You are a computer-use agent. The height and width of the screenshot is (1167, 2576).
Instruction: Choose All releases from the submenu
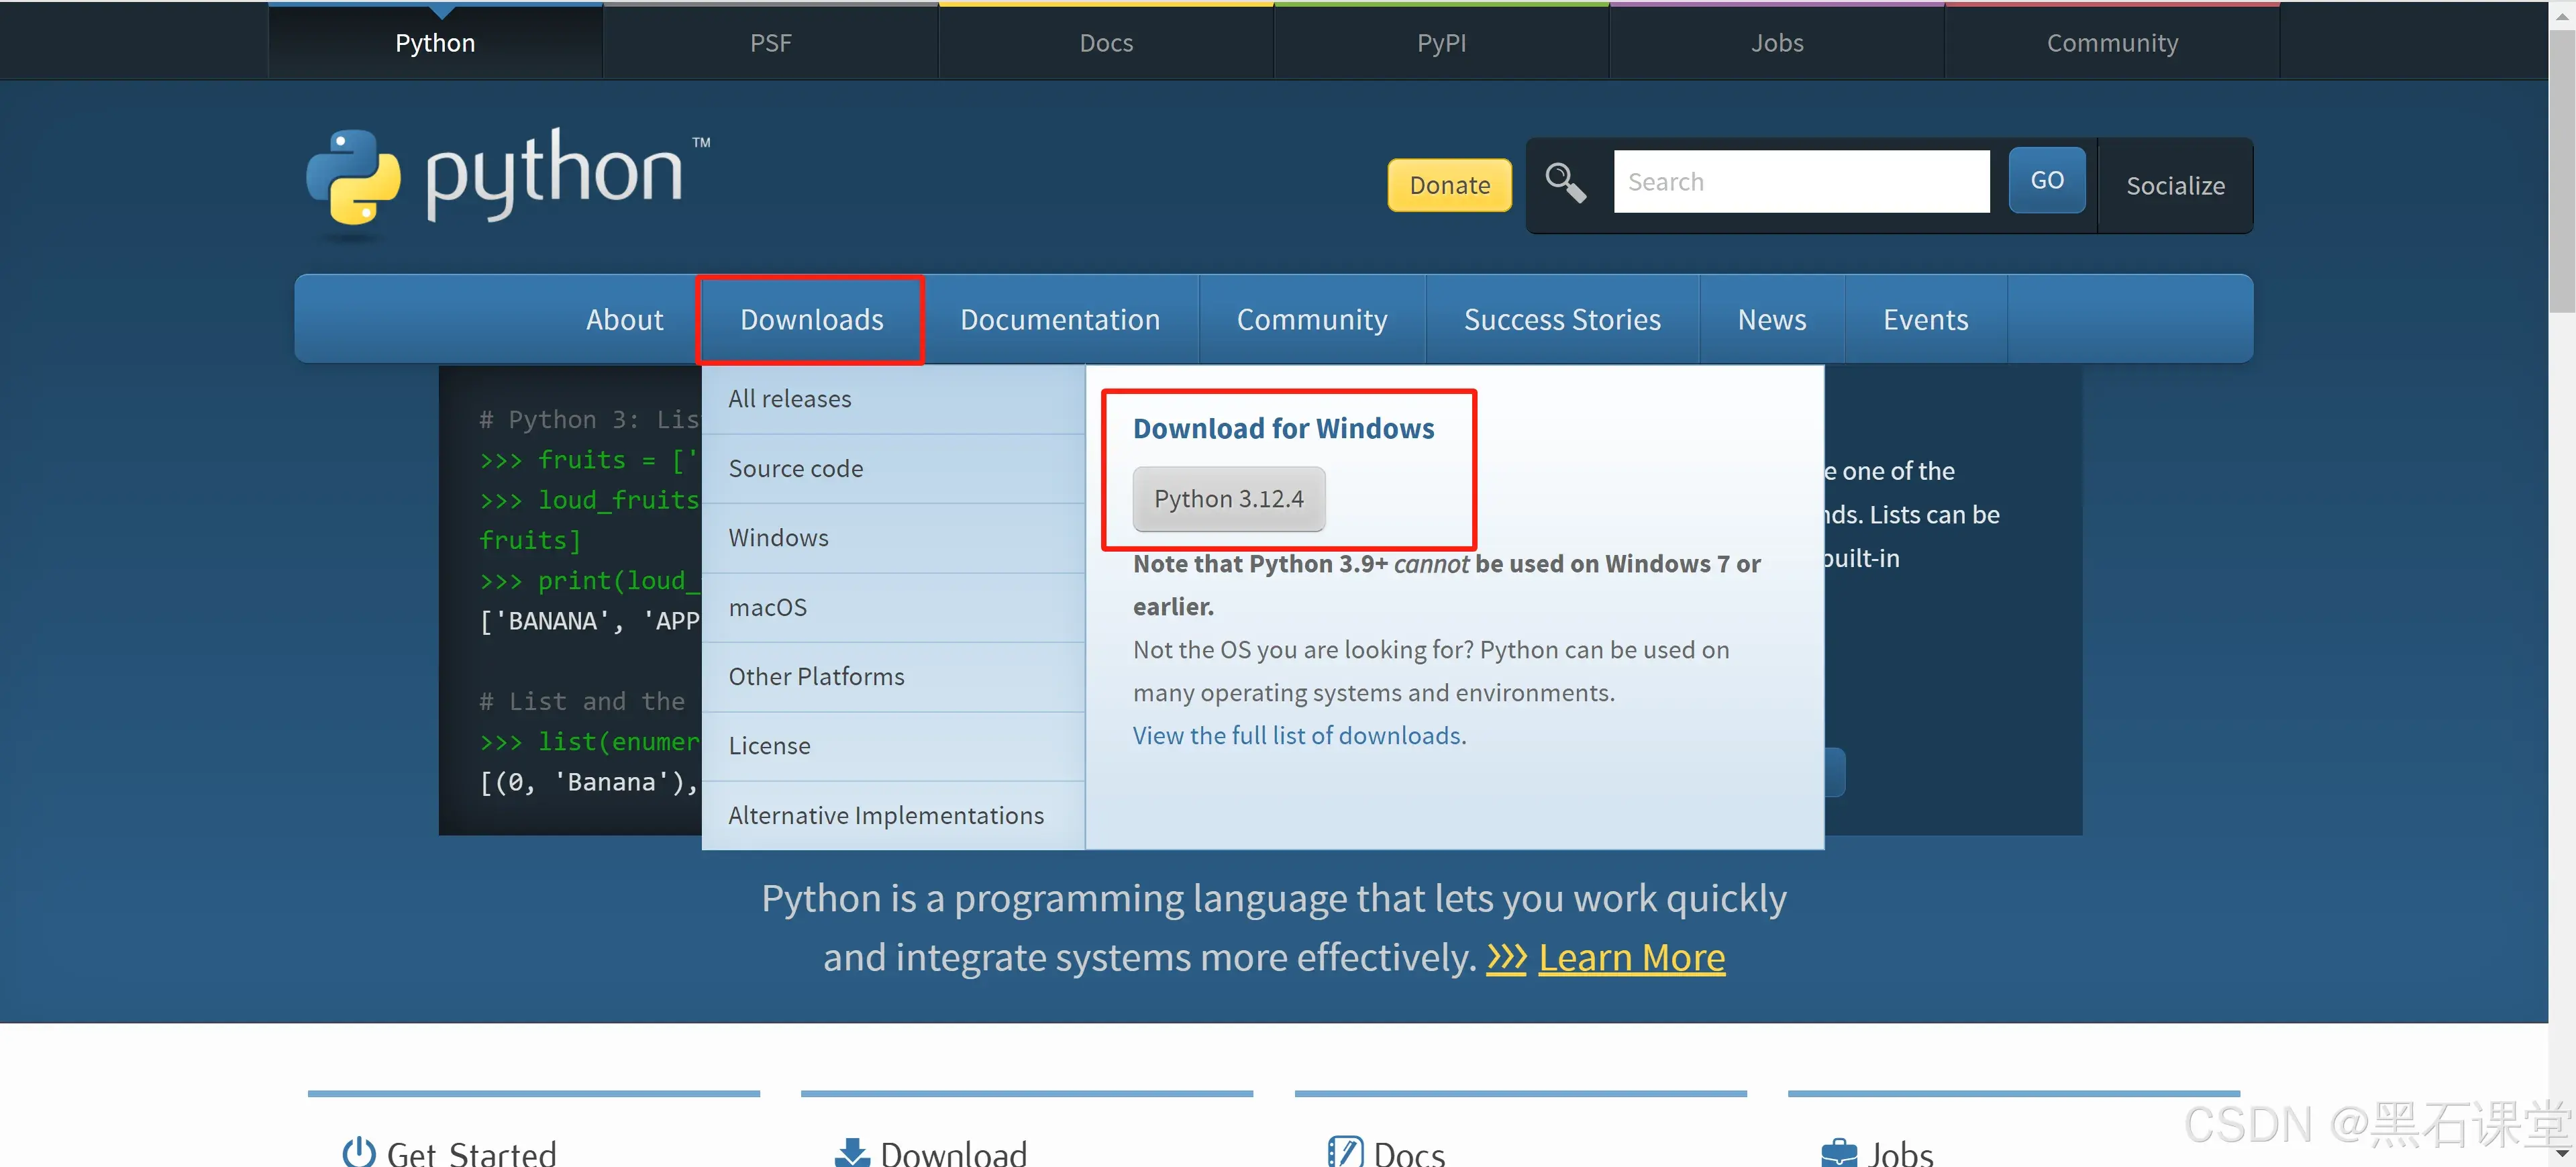[789, 399]
